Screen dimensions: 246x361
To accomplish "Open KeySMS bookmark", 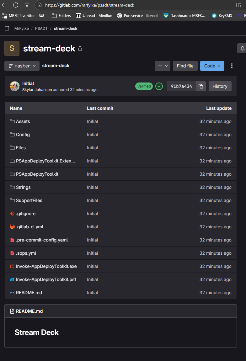I will click(x=222, y=16).
